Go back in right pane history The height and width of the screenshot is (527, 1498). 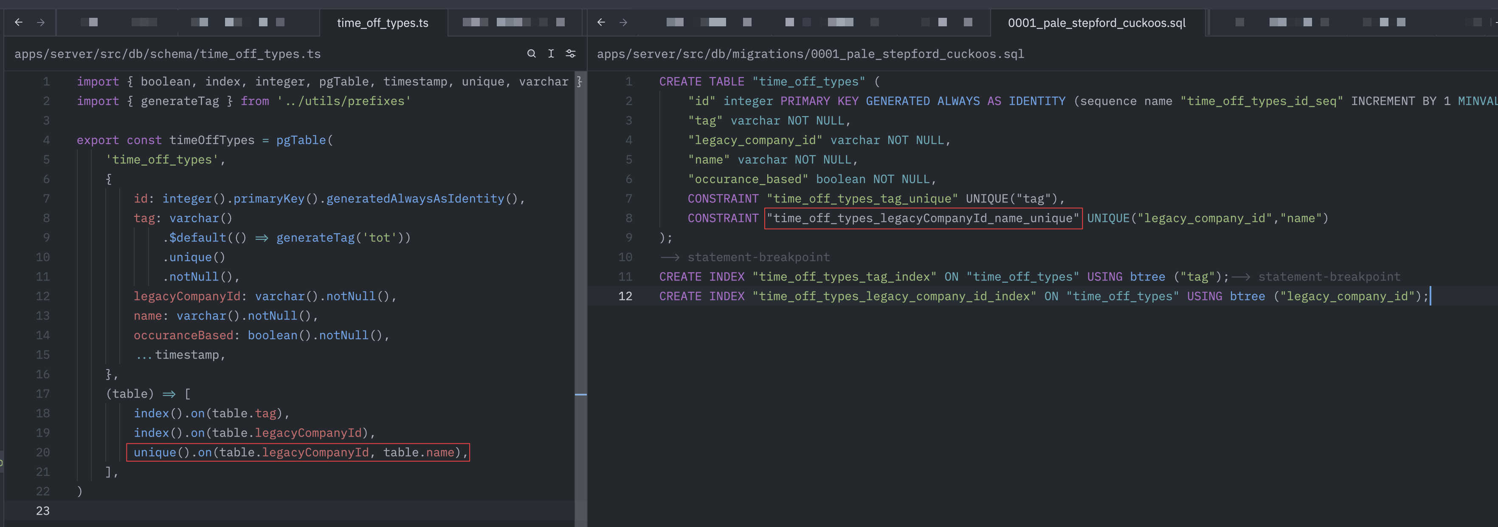click(x=601, y=22)
